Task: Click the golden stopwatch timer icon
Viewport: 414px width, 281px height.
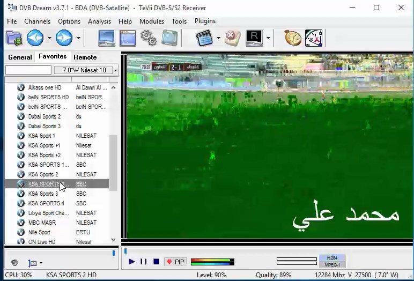Action: 293,38
